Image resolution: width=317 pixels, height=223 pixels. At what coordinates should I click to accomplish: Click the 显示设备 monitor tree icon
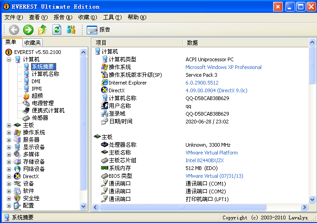tap(17, 147)
